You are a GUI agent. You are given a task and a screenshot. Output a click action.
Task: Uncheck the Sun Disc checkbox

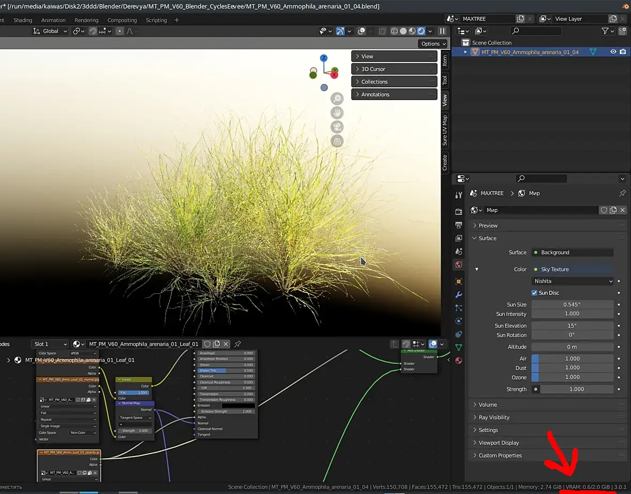[534, 293]
